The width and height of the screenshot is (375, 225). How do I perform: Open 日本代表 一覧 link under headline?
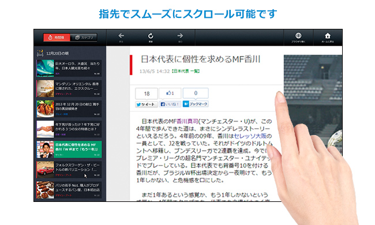coord(186,71)
